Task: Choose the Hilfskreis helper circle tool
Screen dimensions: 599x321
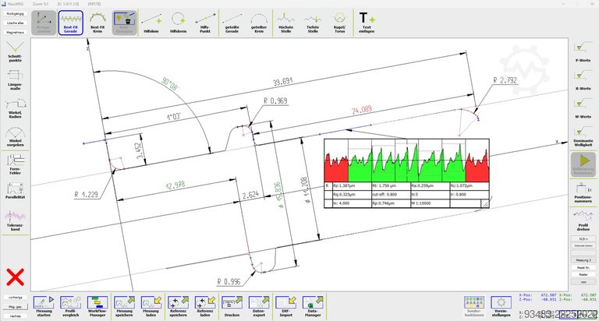Action: 178,23
